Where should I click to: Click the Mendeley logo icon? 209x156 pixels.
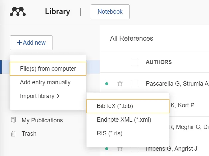(18, 12)
